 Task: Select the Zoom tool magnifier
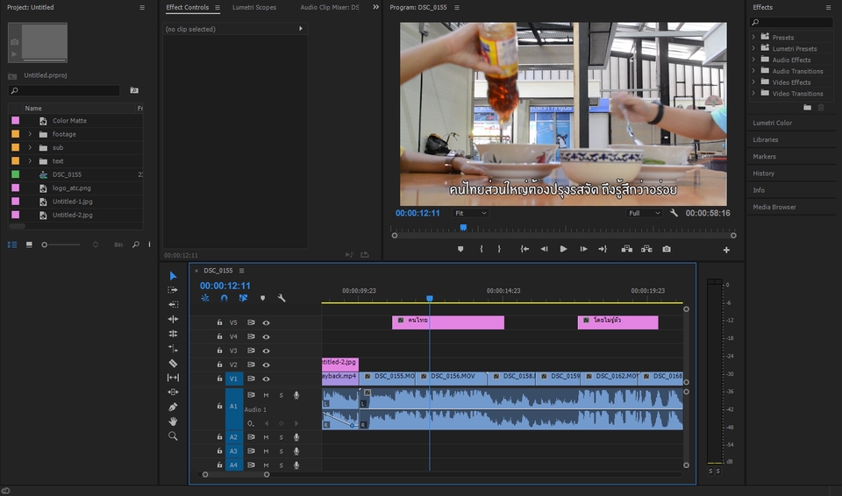[173, 436]
